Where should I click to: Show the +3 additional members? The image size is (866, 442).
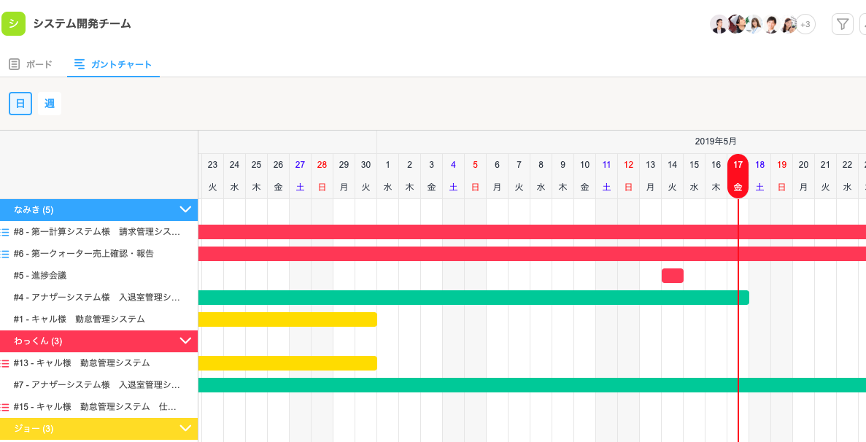click(x=805, y=24)
